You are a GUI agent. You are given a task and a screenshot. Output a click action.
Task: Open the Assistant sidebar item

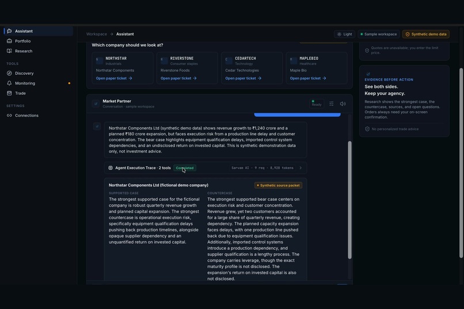tap(39, 31)
